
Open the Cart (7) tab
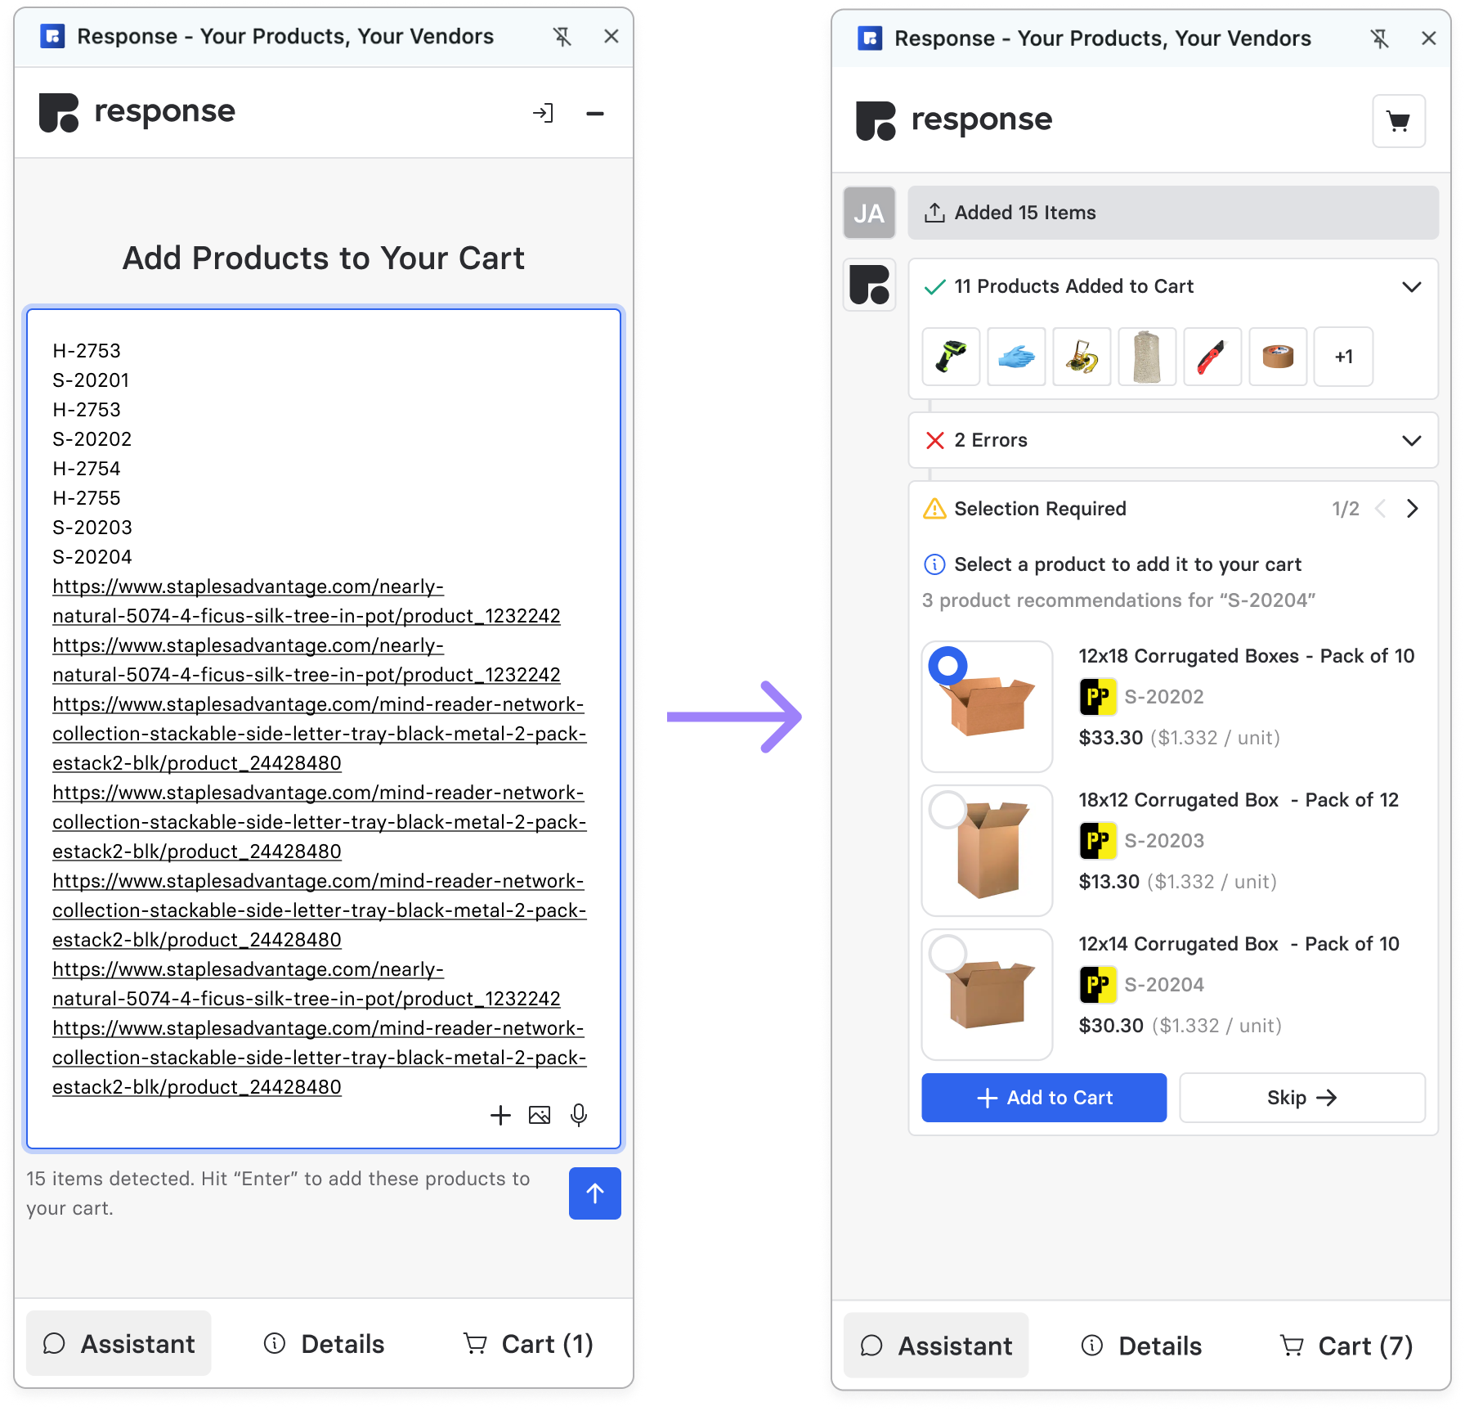[1346, 1346]
